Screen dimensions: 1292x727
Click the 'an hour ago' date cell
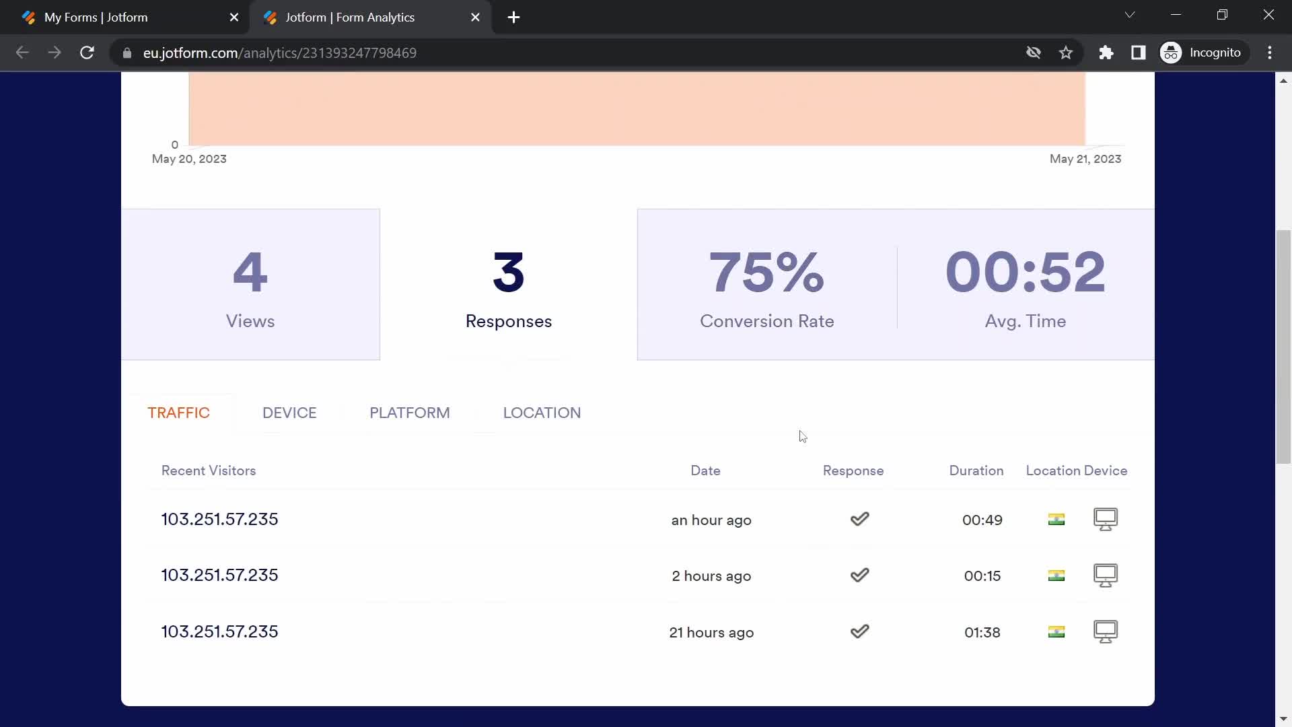(x=711, y=520)
